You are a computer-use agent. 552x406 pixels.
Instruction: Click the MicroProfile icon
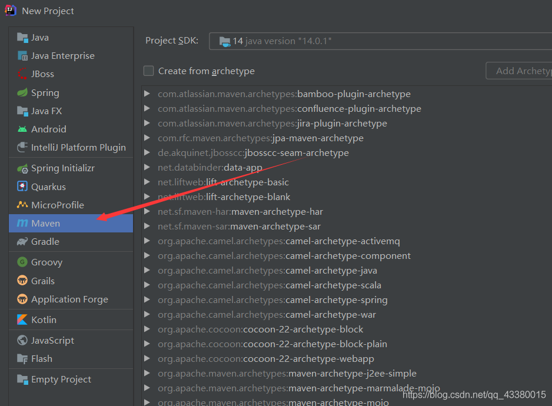(x=22, y=205)
